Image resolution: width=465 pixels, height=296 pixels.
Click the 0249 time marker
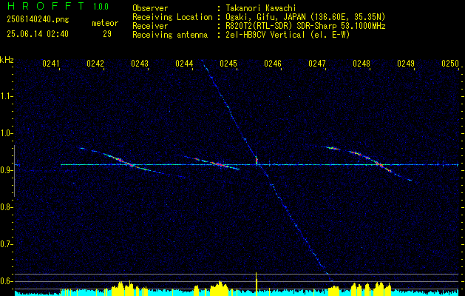pos(406,64)
